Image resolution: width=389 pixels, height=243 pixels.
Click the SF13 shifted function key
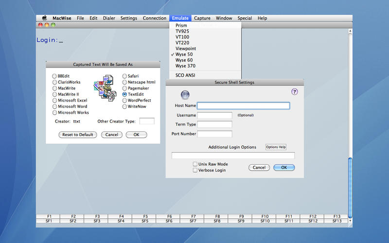coord(336,221)
